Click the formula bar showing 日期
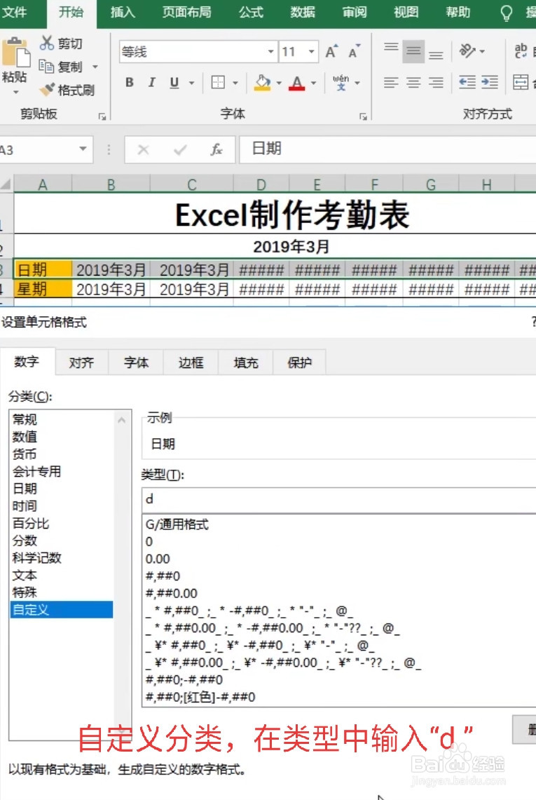Viewport: 536px width, 800px height. click(387, 149)
